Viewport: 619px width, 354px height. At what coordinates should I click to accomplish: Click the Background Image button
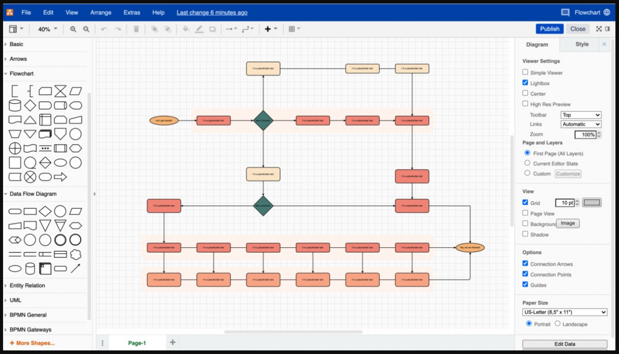point(568,223)
